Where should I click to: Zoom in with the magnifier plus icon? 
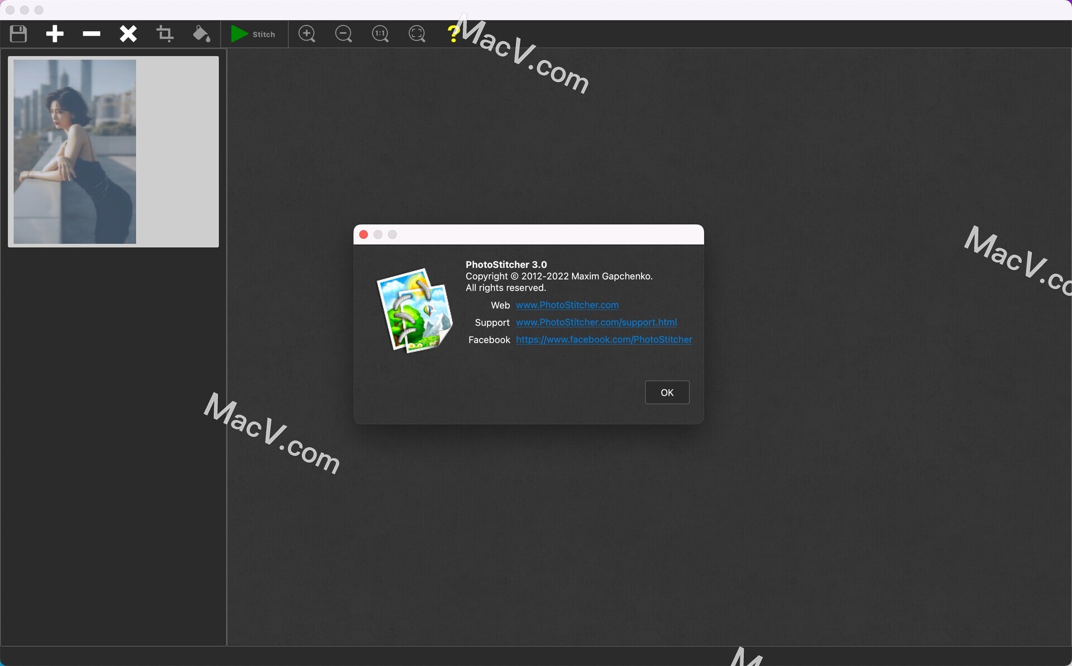click(x=307, y=34)
